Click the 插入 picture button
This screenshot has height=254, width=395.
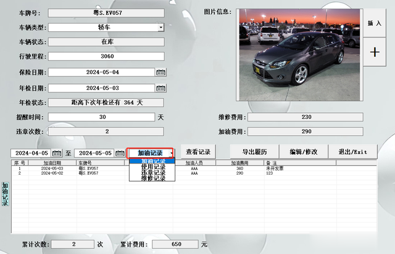pyautogui.click(x=375, y=23)
